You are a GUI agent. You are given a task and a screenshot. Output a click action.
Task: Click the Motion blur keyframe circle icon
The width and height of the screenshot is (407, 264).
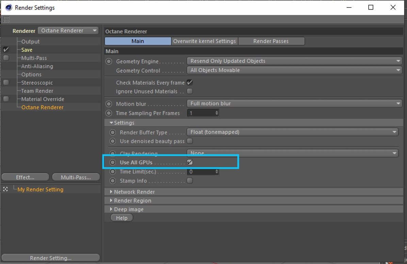coord(109,104)
